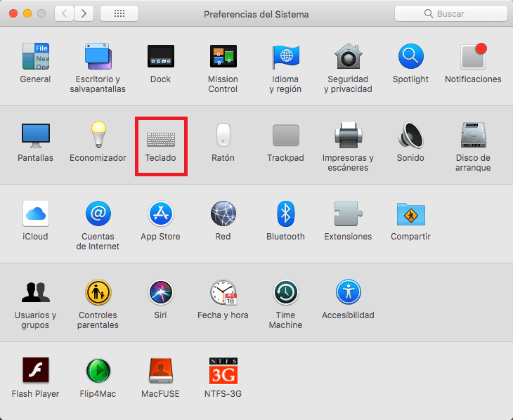Click the show all grid button
The height and width of the screenshot is (420, 513).
(119, 13)
